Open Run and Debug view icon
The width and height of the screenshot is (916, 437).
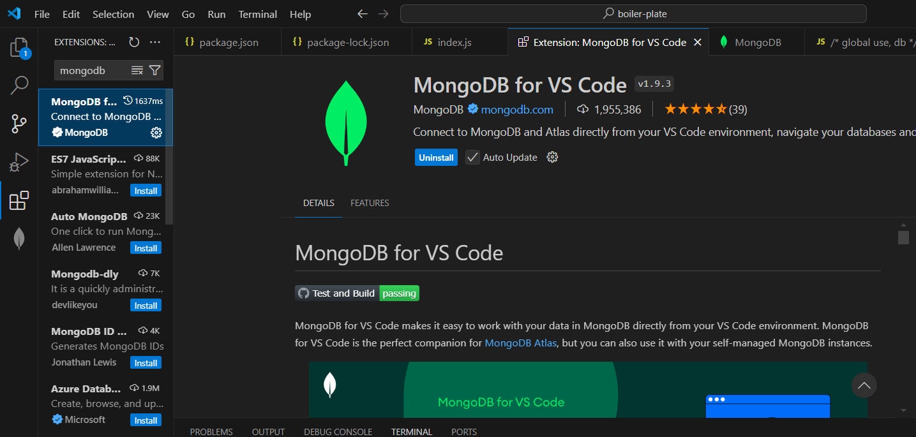[19, 162]
